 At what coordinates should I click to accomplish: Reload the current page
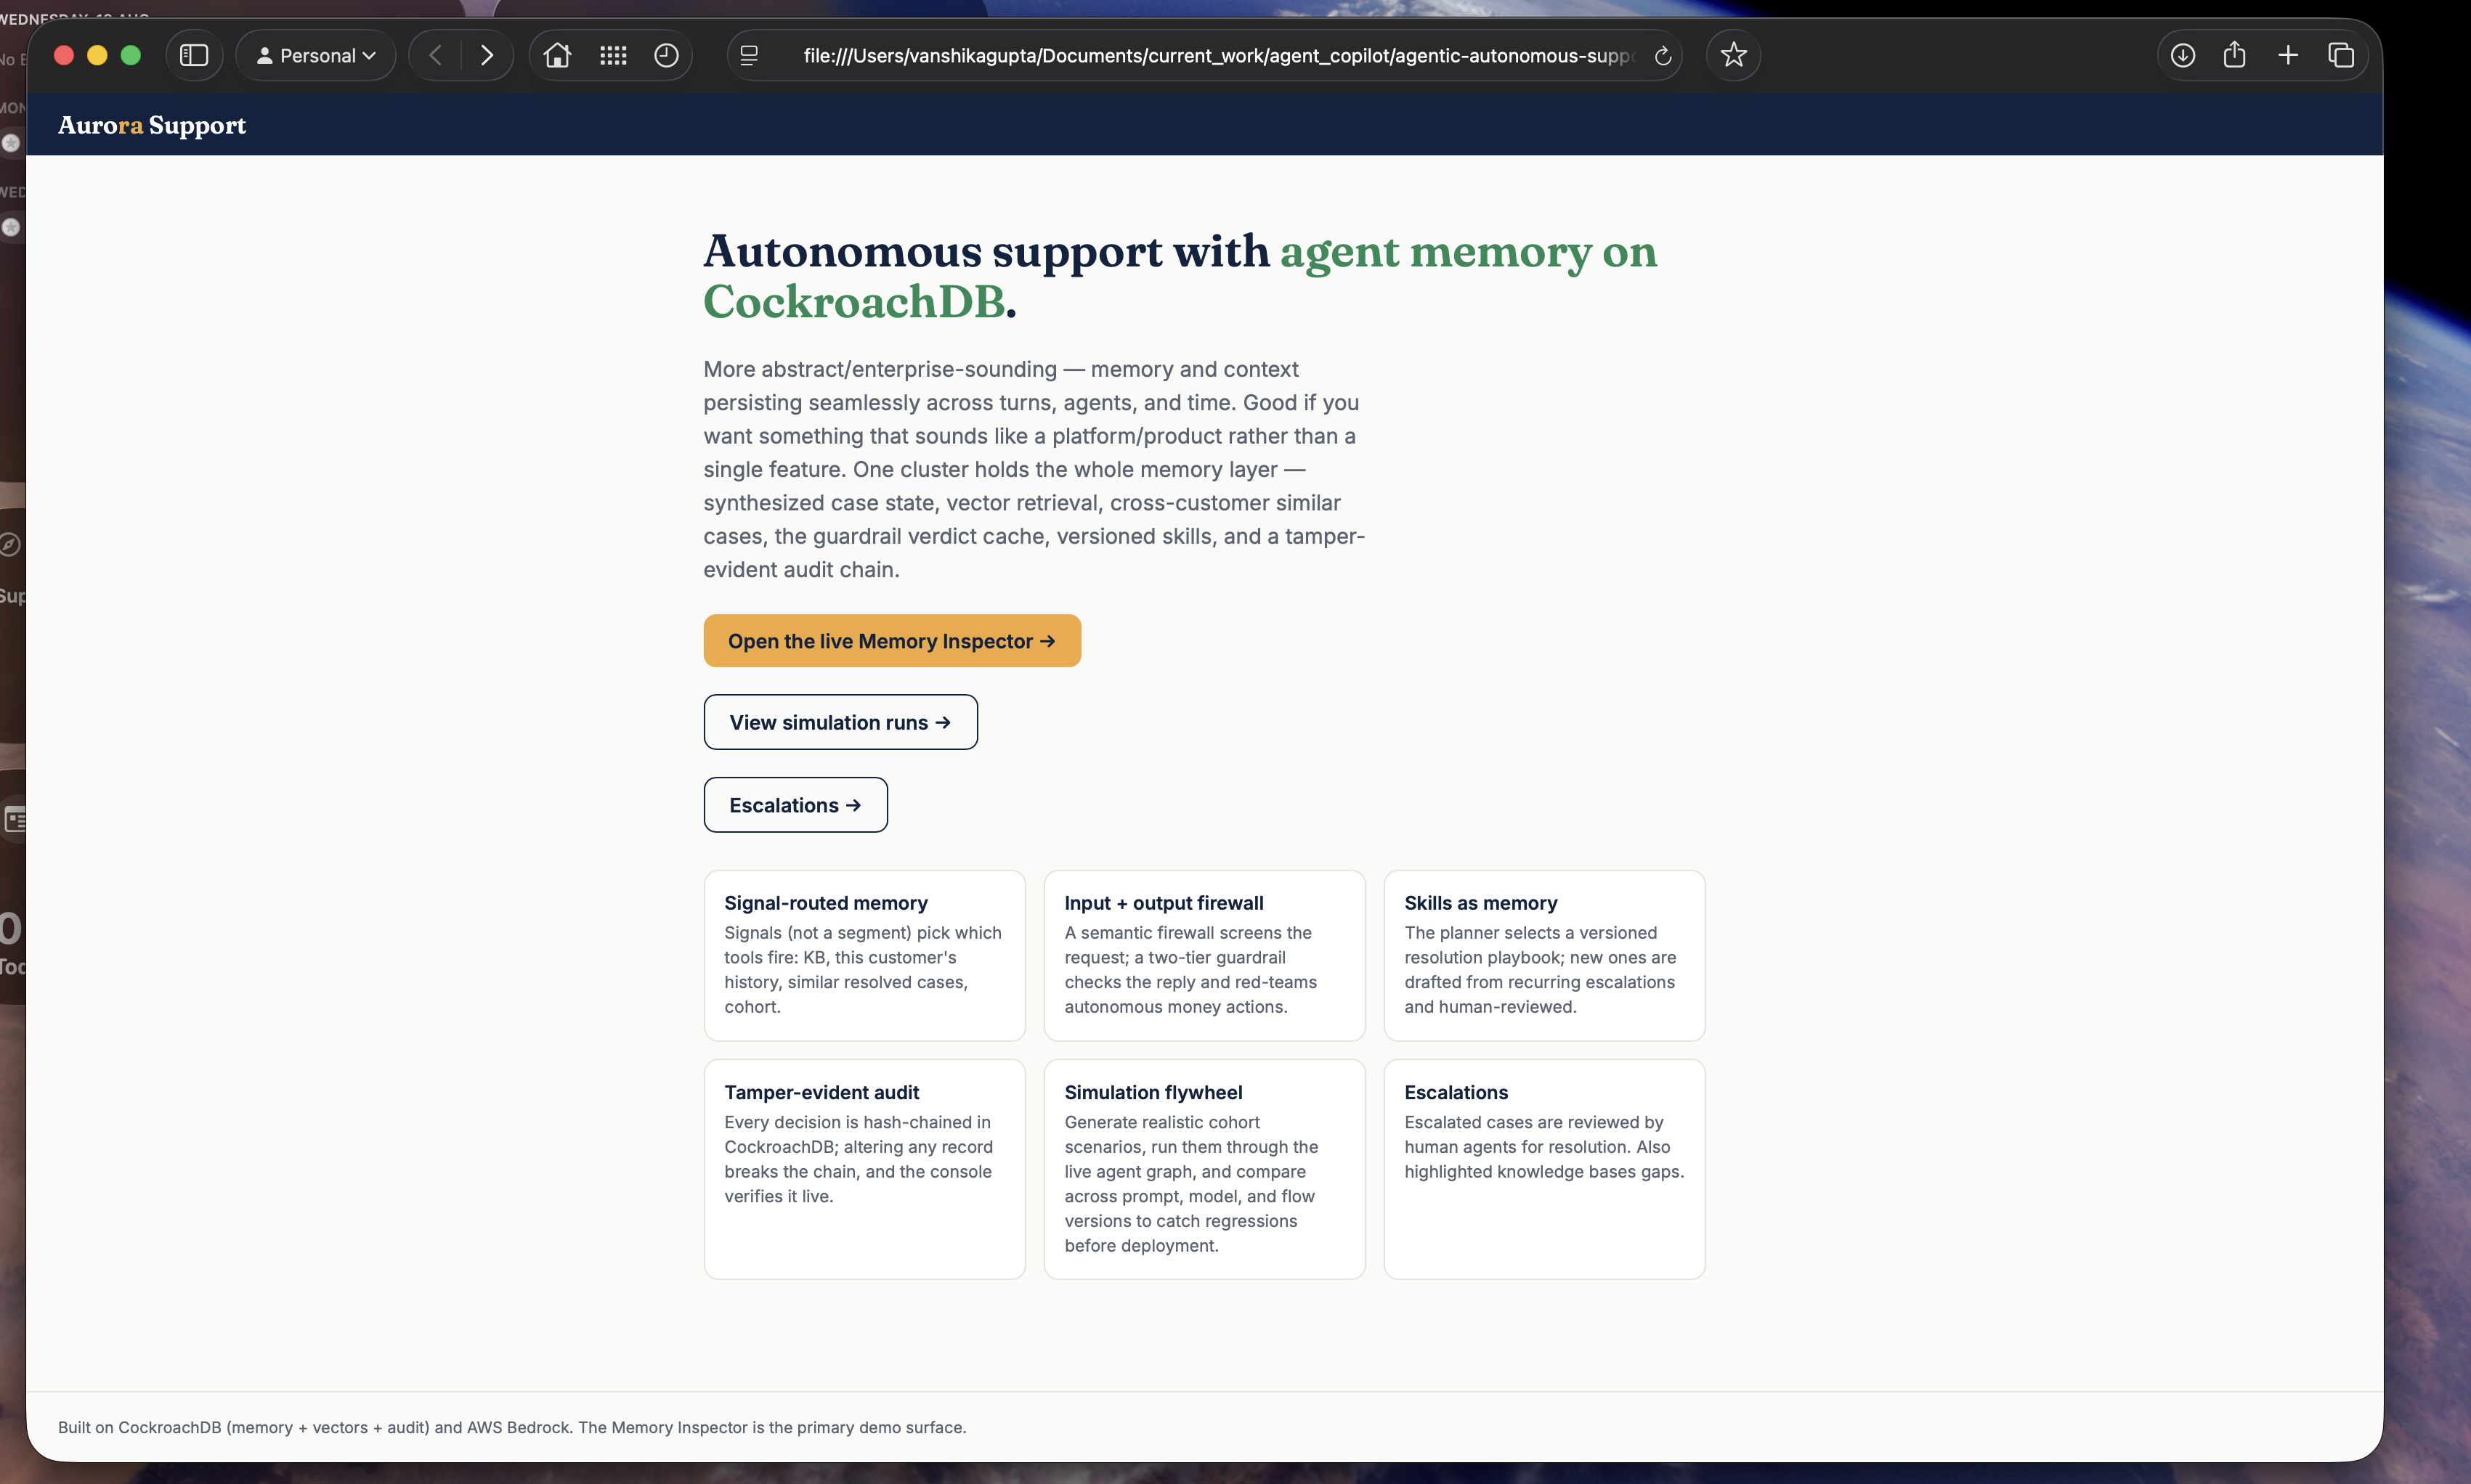tap(1663, 56)
